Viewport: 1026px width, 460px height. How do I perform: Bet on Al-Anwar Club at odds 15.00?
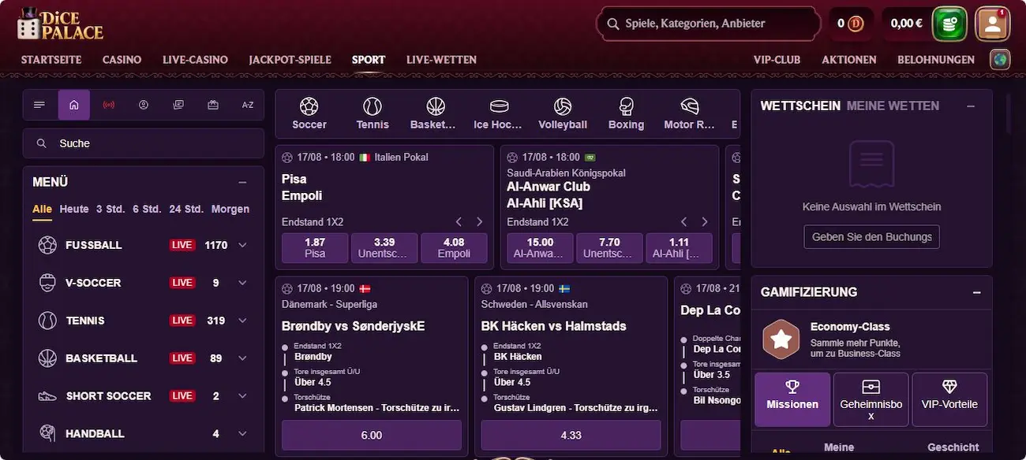pos(540,248)
